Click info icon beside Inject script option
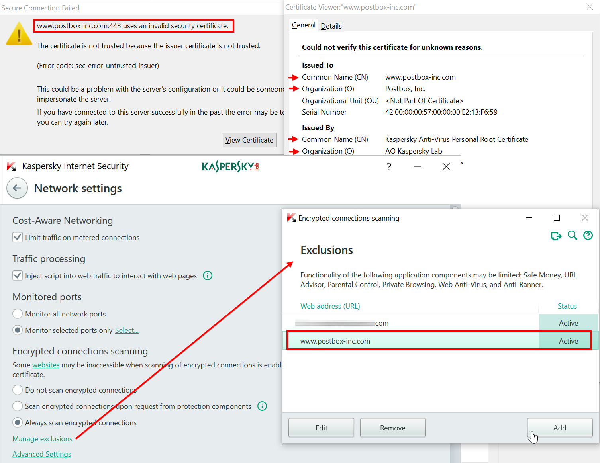The height and width of the screenshot is (463, 600). [x=208, y=275]
